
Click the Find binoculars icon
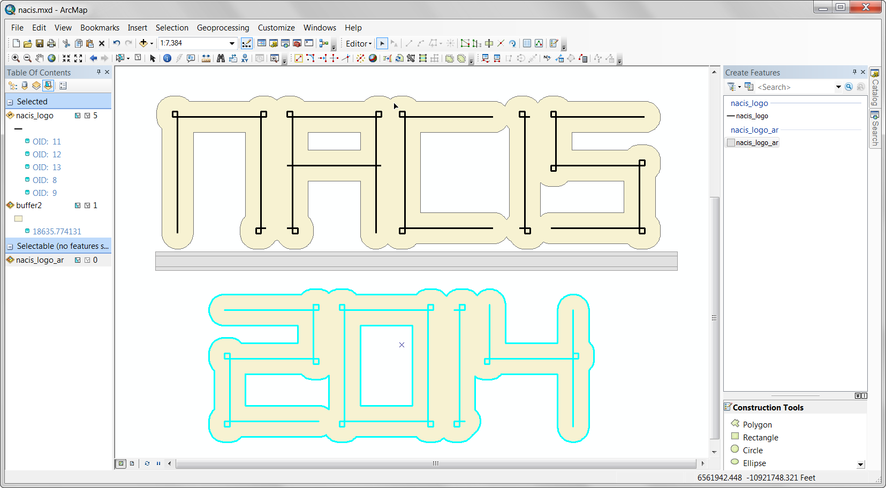pyautogui.click(x=221, y=58)
